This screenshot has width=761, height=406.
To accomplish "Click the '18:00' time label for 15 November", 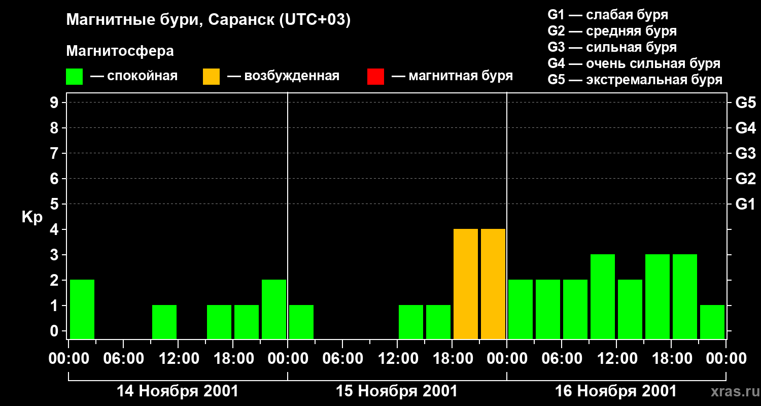I will point(452,359).
